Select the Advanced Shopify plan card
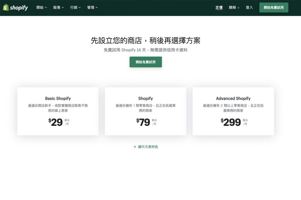Screen dimensions: 301x200 233,111
